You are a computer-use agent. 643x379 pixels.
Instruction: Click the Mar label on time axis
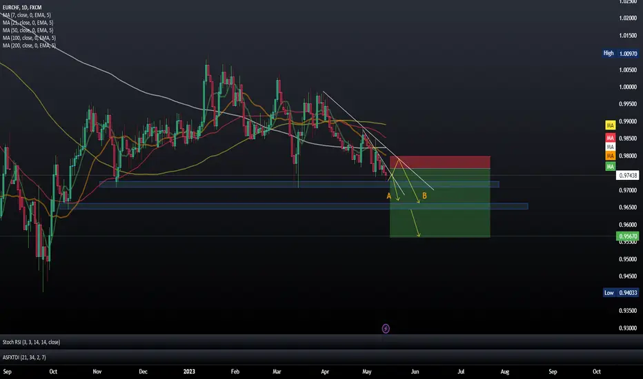(x=277, y=371)
